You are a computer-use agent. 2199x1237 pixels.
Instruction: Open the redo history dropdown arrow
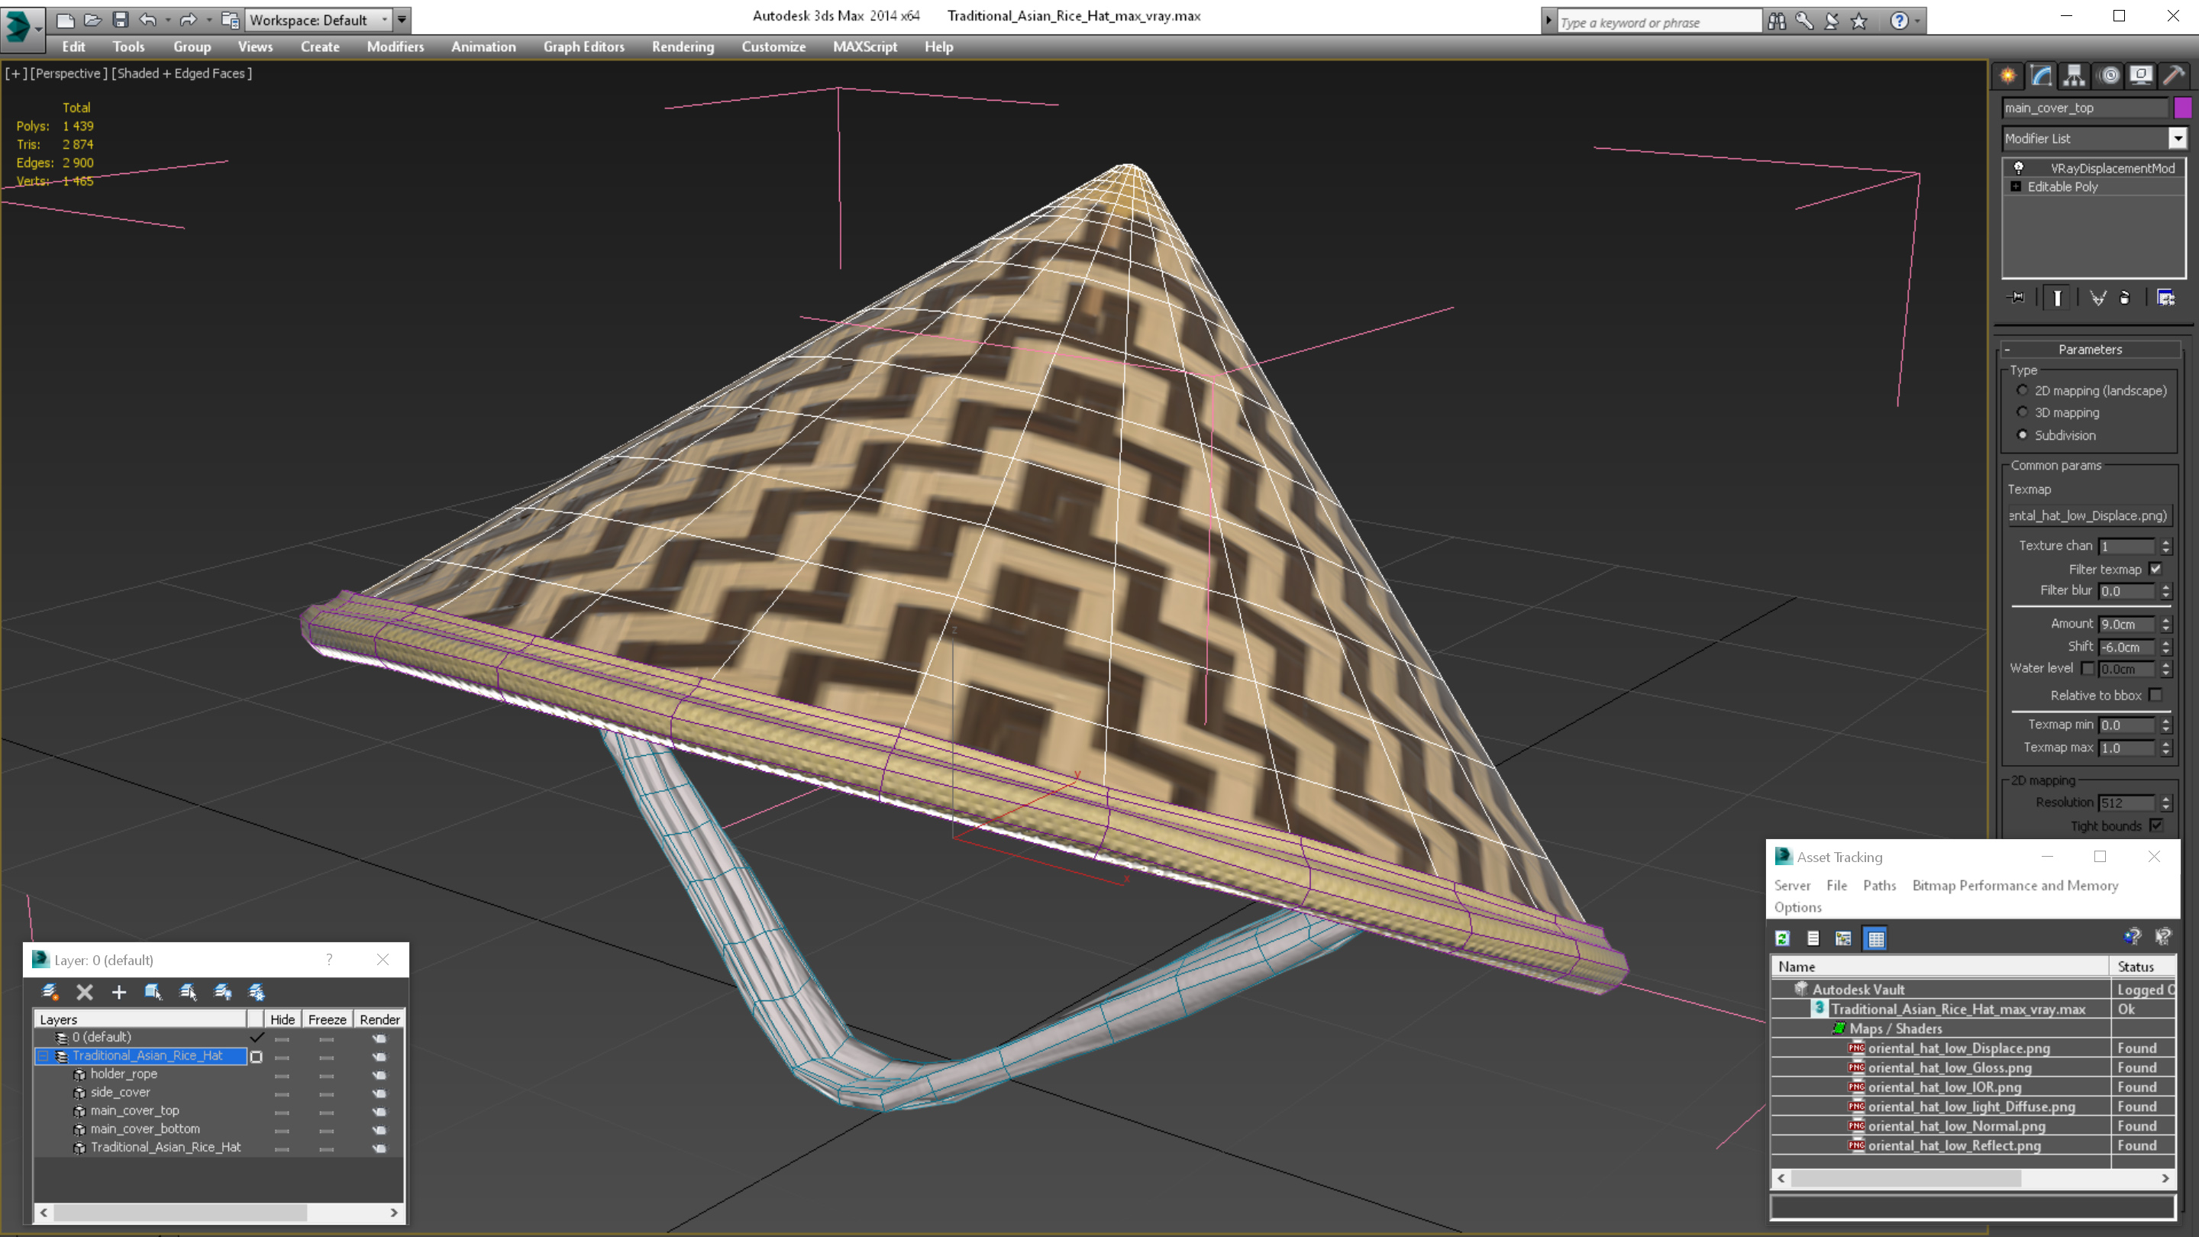(x=208, y=20)
